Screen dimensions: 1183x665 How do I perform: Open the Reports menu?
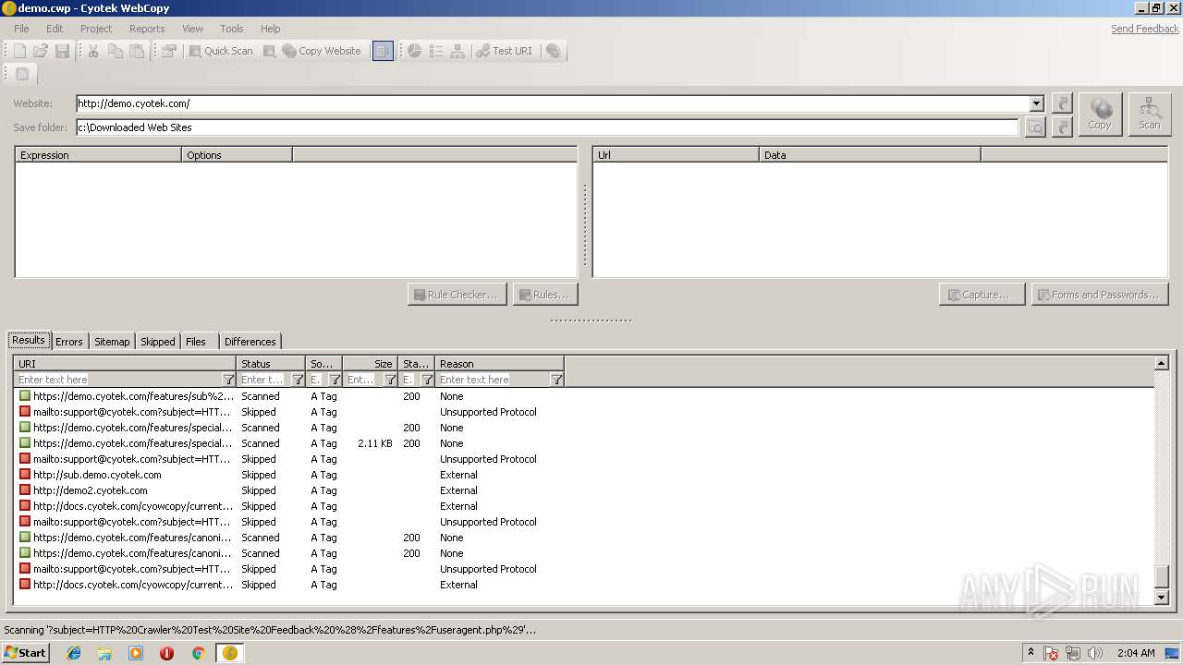147,29
